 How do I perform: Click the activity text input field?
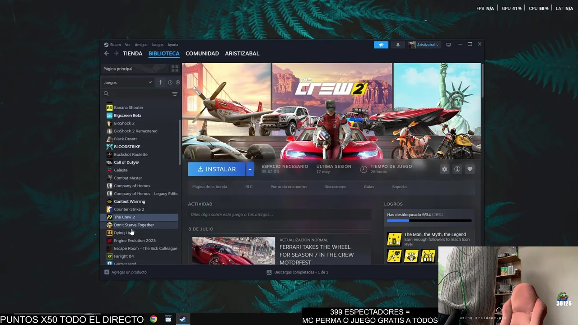(x=280, y=214)
